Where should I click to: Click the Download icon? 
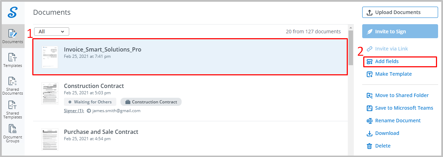pyautogui.click(x=369, y=133)
